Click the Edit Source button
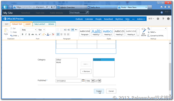Viewport: 174px width, 101px height. (144, 32)
